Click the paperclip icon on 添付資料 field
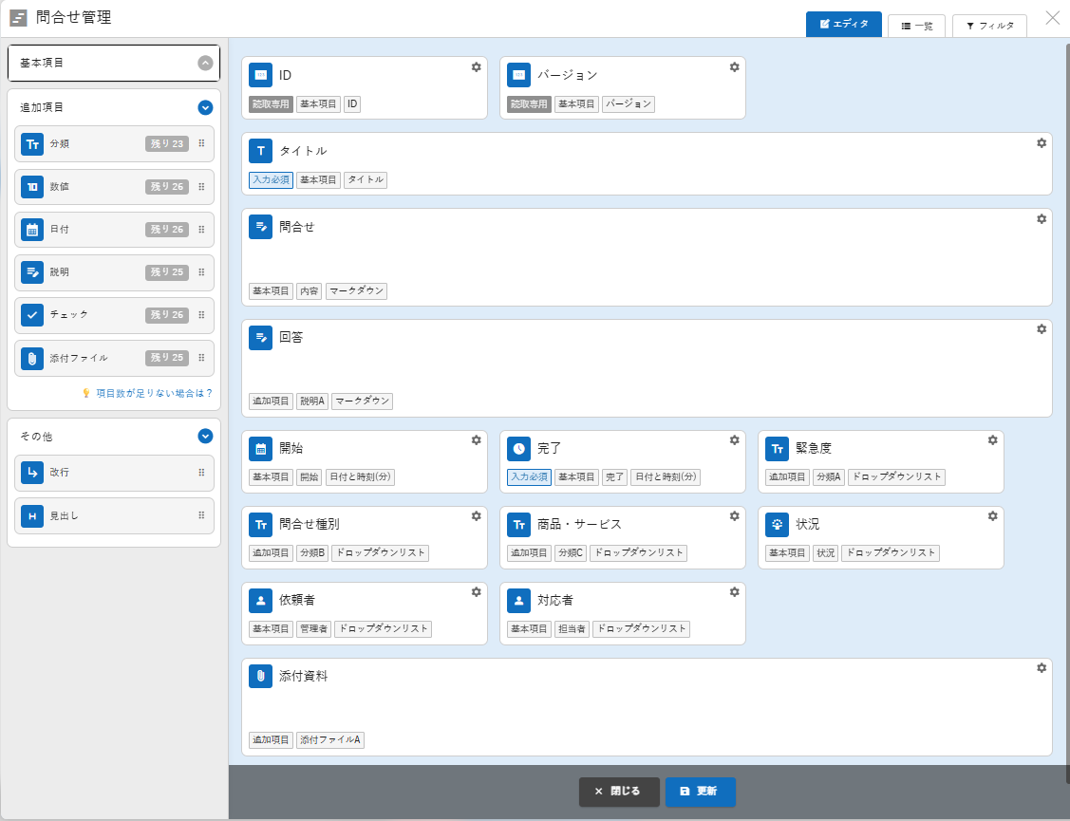Image resolution: width=1070 pixels, height=821 pixels. (x=261, y=677)
